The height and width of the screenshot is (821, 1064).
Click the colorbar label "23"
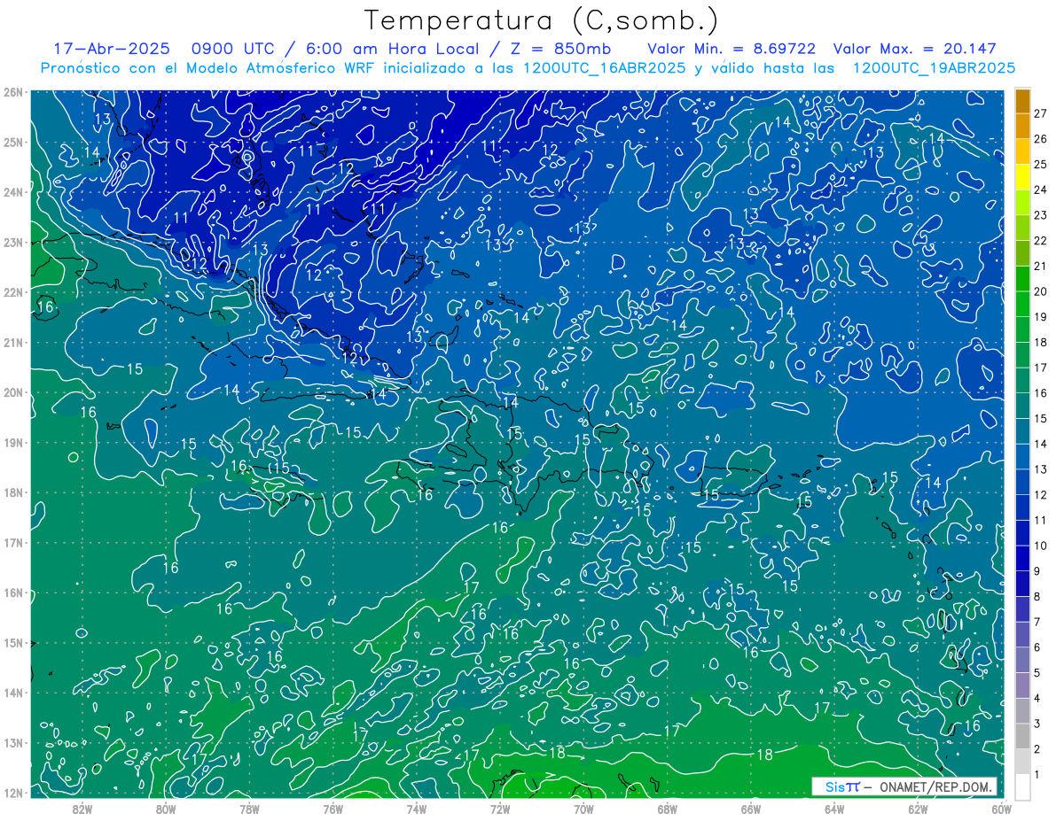[1041, 214]
